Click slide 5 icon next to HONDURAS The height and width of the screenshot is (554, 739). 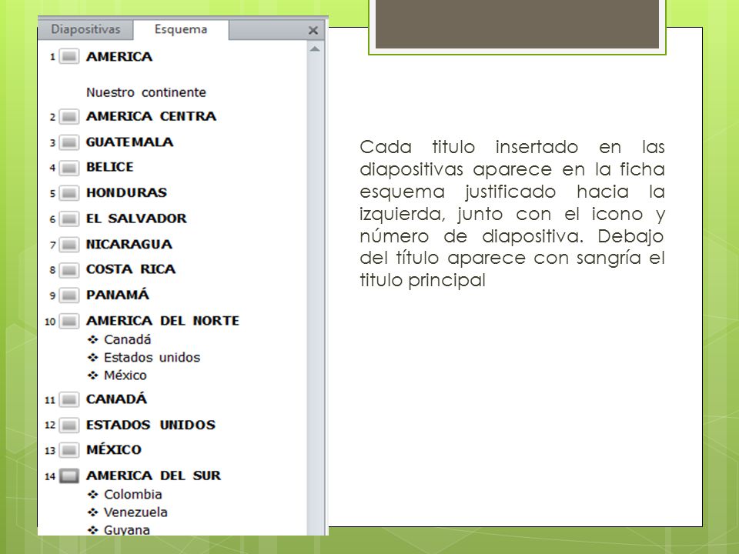pos(69,192)
